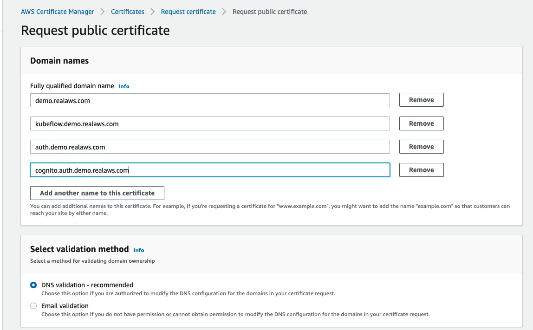The image size is (533, 330).
Task: Select the demo.realaws.com input field
Action: click(x=209, y=100)
